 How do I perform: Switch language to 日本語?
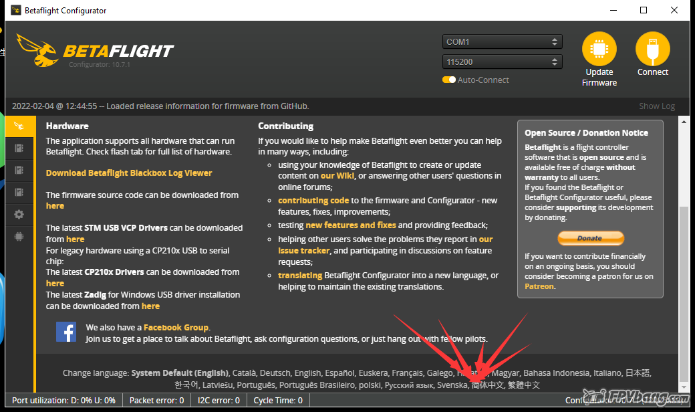638,373
